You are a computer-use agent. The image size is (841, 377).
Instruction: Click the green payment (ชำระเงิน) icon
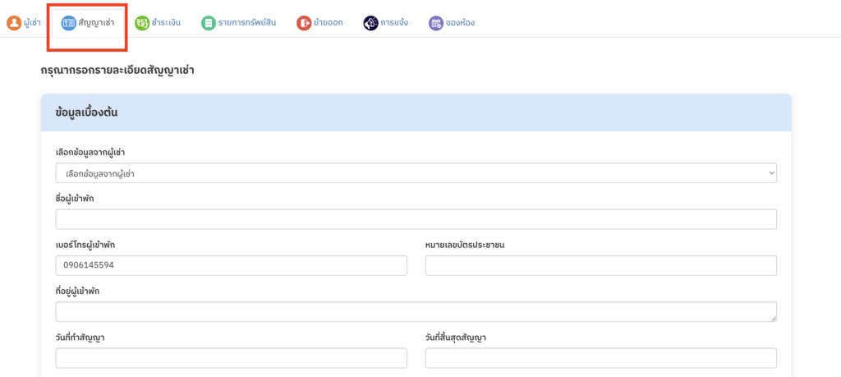(142, 23)
